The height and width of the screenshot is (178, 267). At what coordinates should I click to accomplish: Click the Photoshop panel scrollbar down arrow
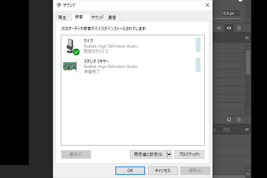point(248,112)
